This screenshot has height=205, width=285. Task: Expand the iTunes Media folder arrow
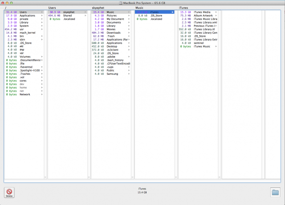point(216,12)
